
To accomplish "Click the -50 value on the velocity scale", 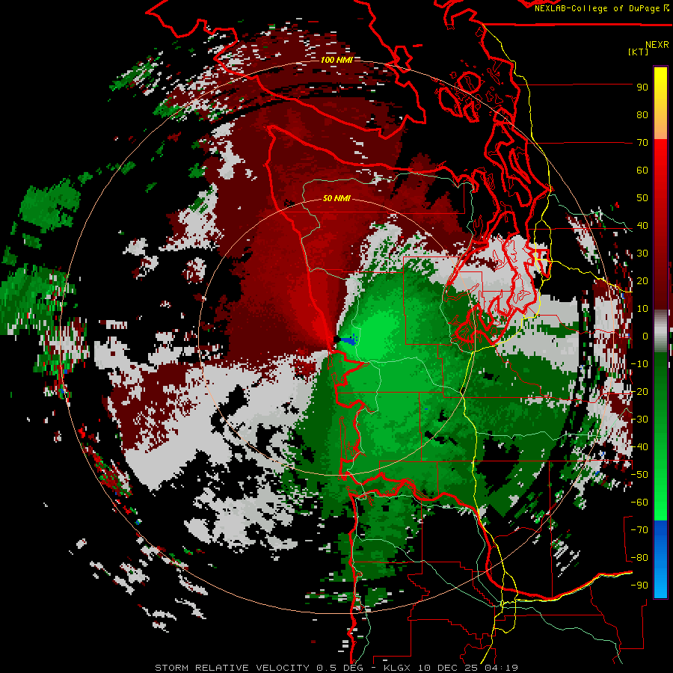I will point(639,475).
